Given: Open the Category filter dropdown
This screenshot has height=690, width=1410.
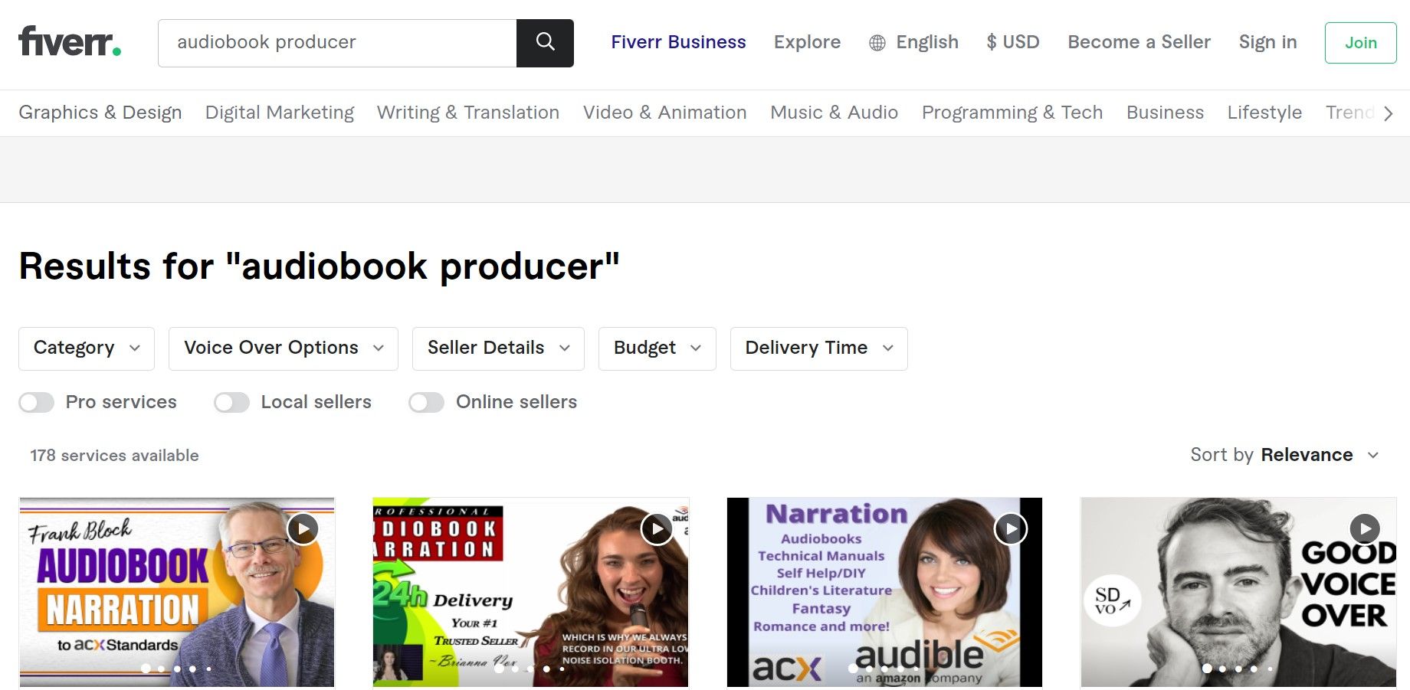Looking at the screenshot, I should coord(87,348).
